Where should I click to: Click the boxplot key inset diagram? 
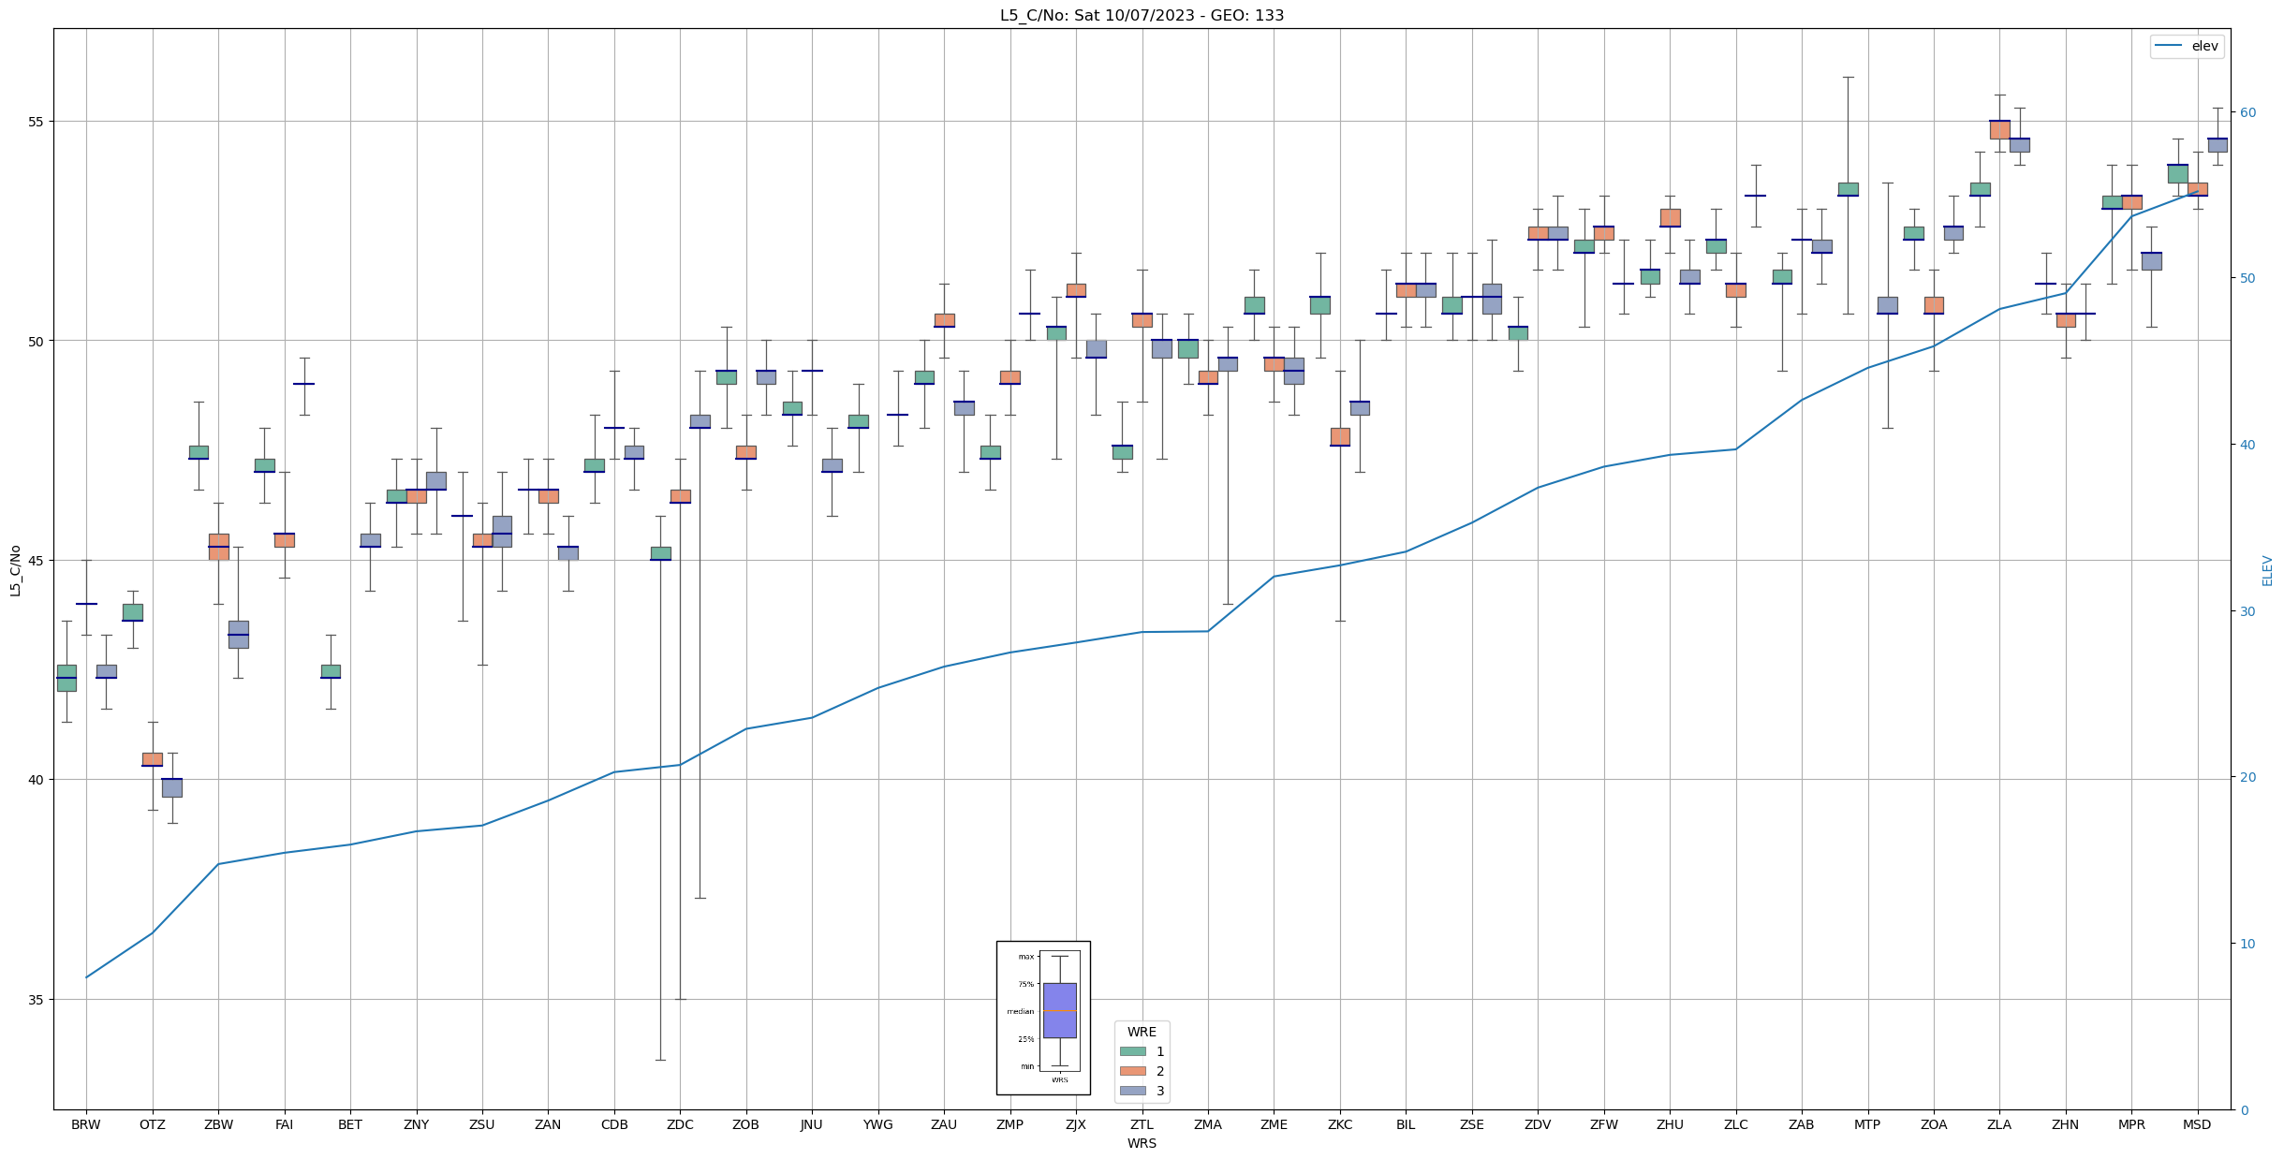point(1043,1018)
